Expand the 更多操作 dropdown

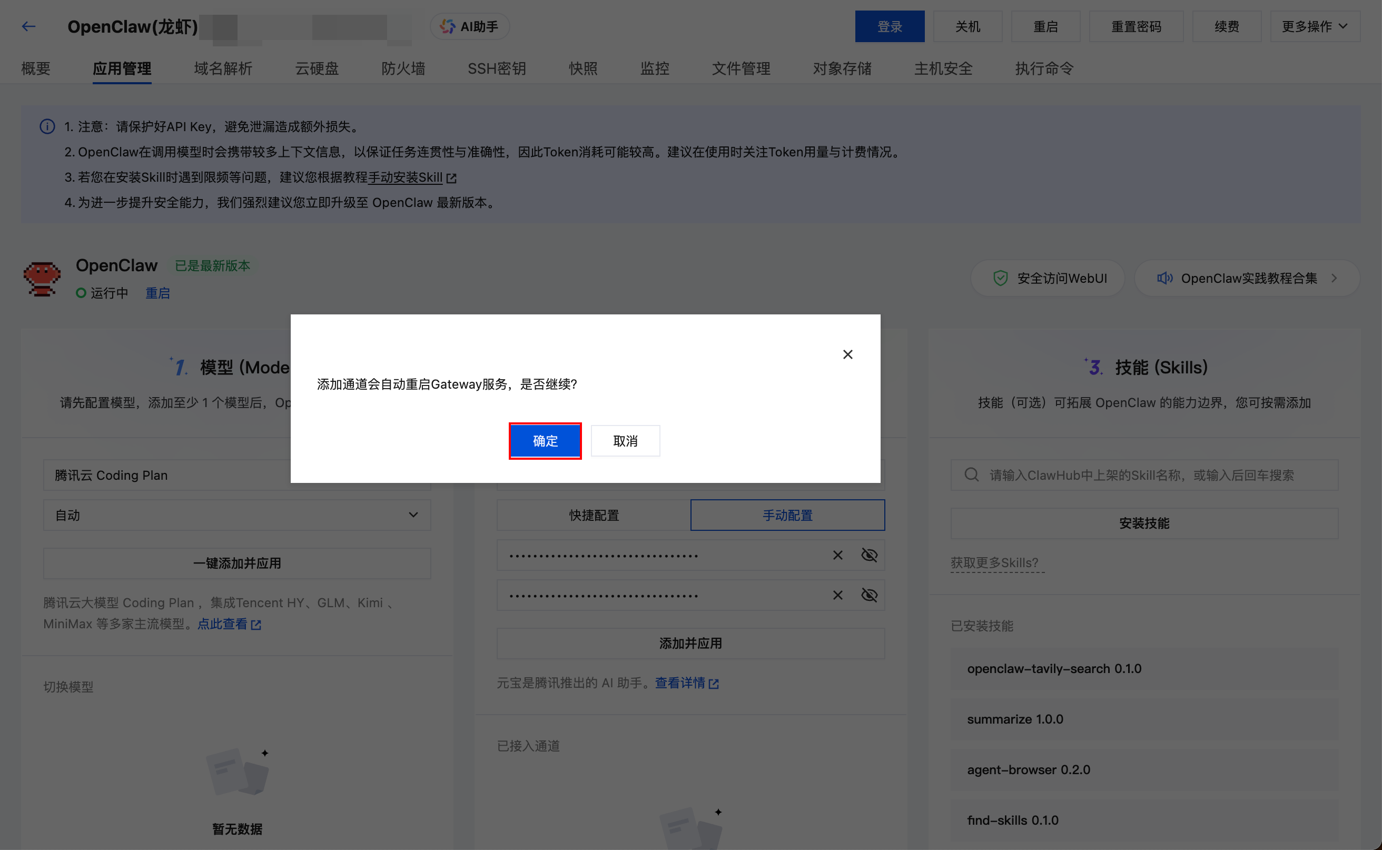point(1315,26)
